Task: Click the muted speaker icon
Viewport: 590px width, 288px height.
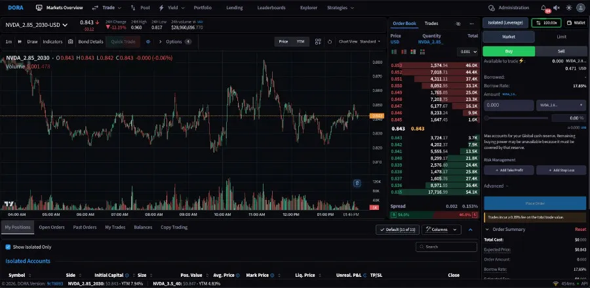Action: [x=557, y=7]
